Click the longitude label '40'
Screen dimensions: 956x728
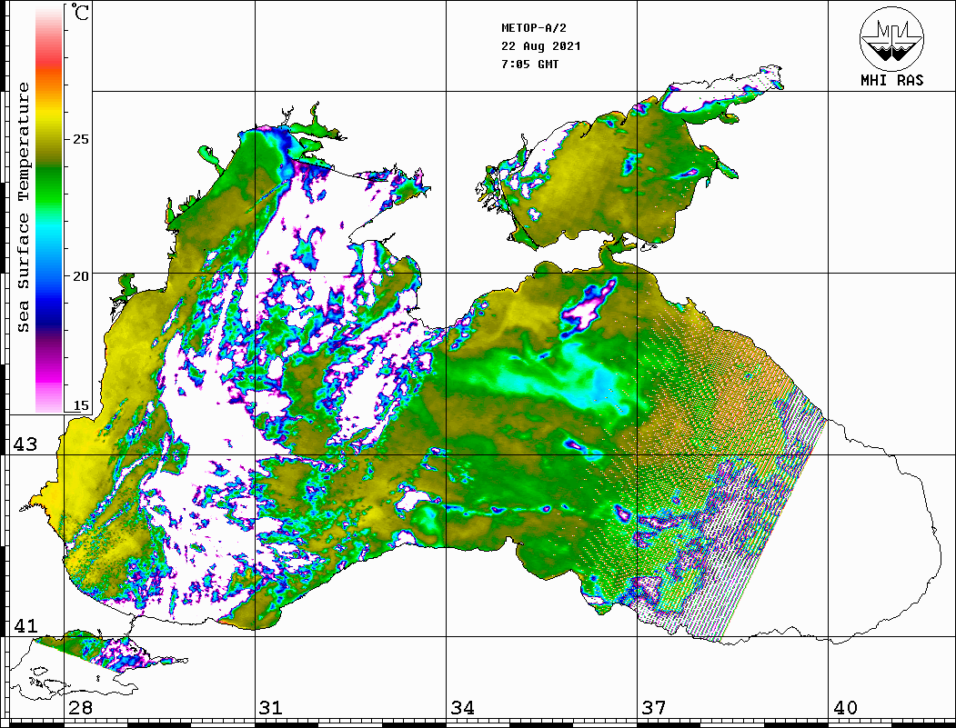tap(845, 707)
